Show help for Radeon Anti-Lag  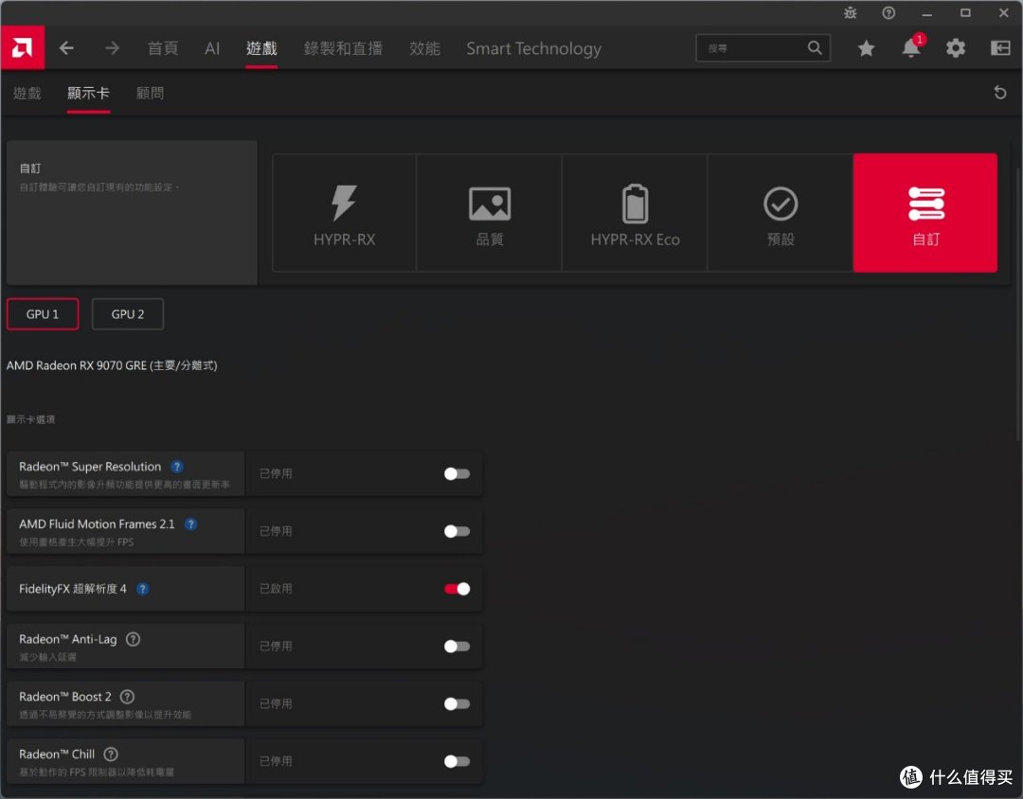[x=134, y=639]
